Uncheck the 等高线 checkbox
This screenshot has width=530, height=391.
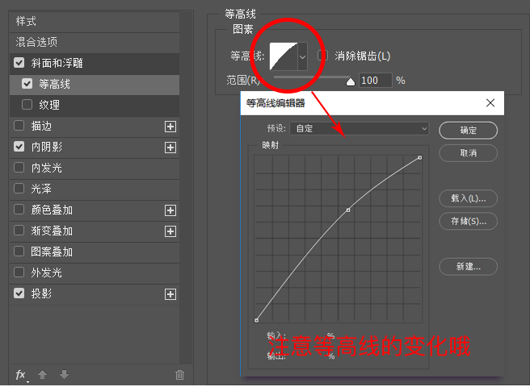pos(27,83)
